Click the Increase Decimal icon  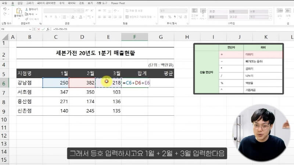click(180, 17)
